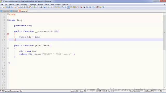166x93 pixels.
Task: Stop macro recording with the black Stop icon
Action: click(84, 7)
